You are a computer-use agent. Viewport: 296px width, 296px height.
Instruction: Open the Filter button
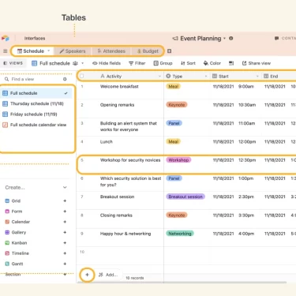(137, 63)
